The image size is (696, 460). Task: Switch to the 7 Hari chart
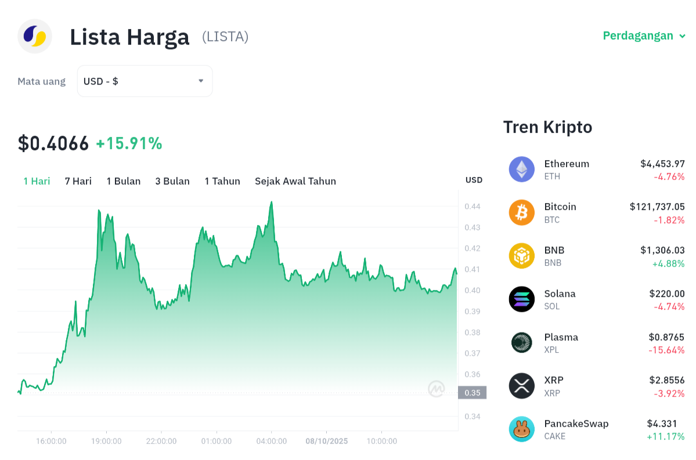(x=78, y=181)
